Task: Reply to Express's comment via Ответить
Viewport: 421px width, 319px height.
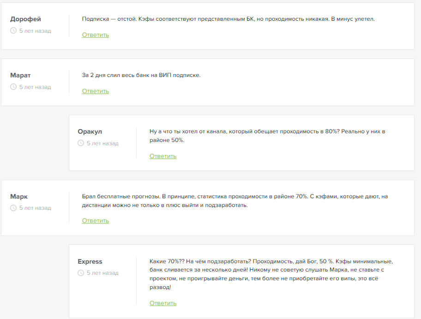Action: pyautogui.click(x=163, y=303)
